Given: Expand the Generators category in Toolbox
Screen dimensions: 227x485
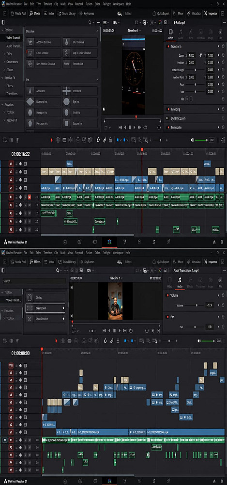Looking at the screenshot, I should click(12, 62).
